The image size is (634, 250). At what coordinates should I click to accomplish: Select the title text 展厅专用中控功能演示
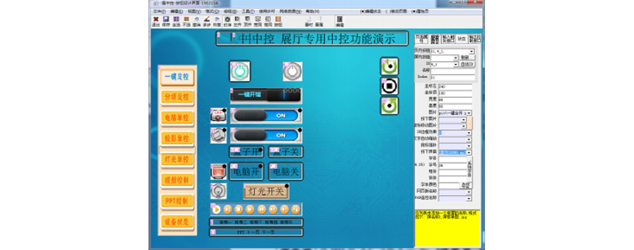339,39
